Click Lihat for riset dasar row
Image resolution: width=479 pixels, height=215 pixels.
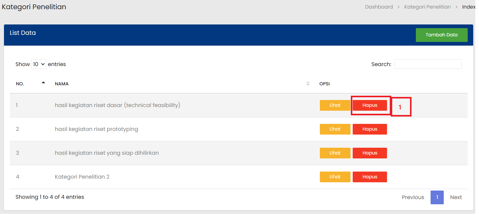point(335,105)
